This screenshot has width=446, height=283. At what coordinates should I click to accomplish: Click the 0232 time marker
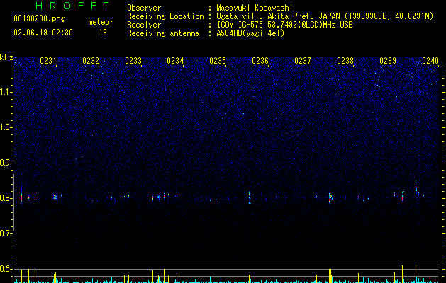click(x=91, y=61)
